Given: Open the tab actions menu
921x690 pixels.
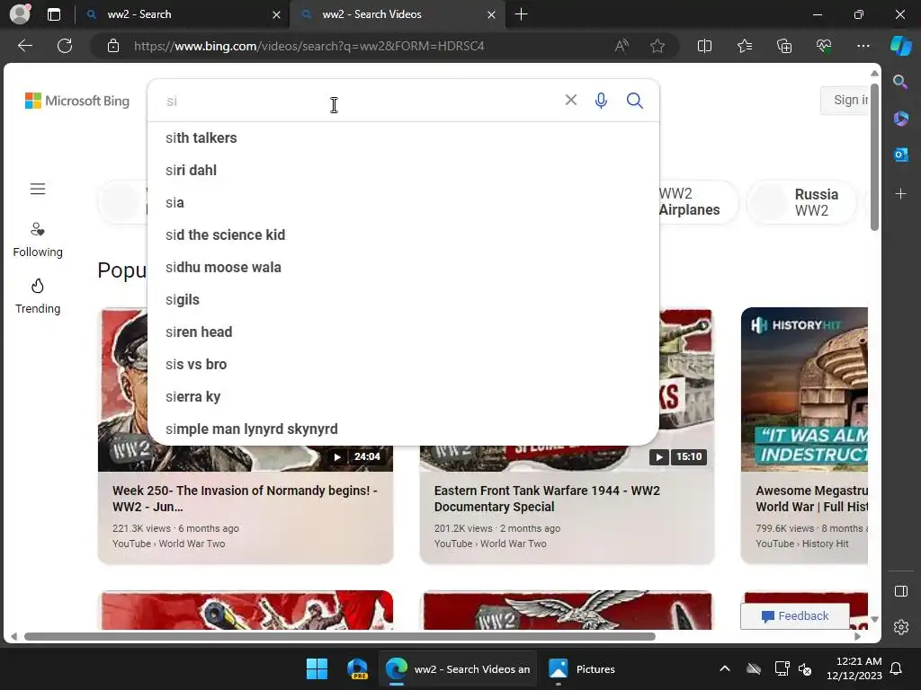Looking at the screenshot, I should pyautogui.click(x=54, y=14).
